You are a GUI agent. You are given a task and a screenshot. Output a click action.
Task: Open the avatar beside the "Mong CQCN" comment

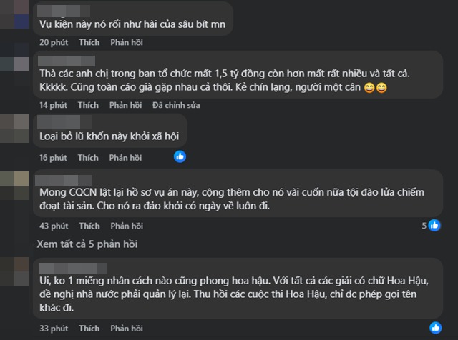(x=16, y=184)
